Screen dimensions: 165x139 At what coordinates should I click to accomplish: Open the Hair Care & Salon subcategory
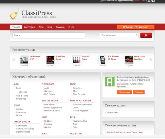(52, 111)
